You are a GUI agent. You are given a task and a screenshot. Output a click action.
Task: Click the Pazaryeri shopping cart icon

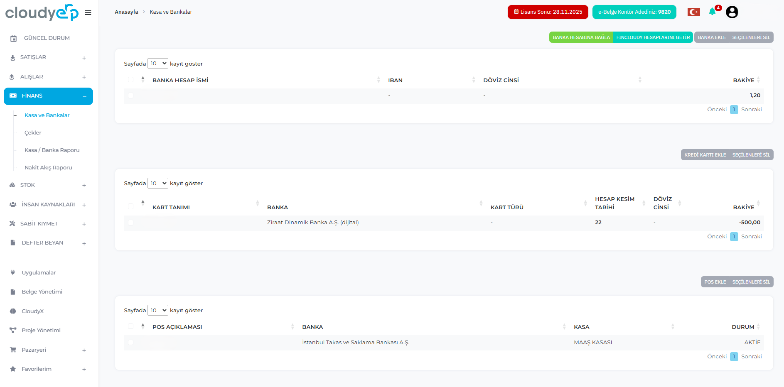(x=13, y=350)
